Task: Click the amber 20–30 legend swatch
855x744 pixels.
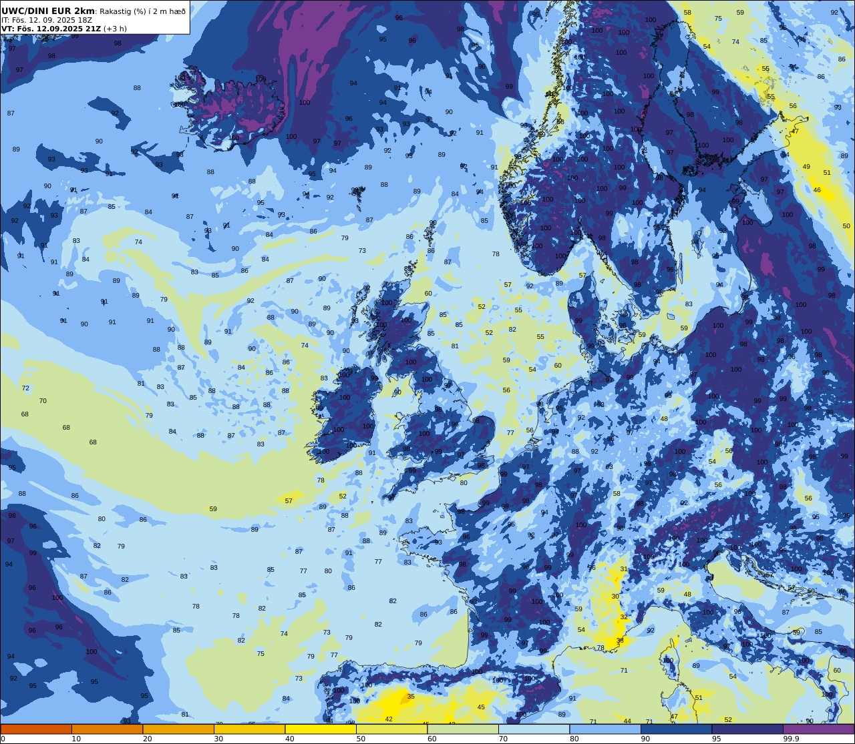Action: click(x=178, y=729)
